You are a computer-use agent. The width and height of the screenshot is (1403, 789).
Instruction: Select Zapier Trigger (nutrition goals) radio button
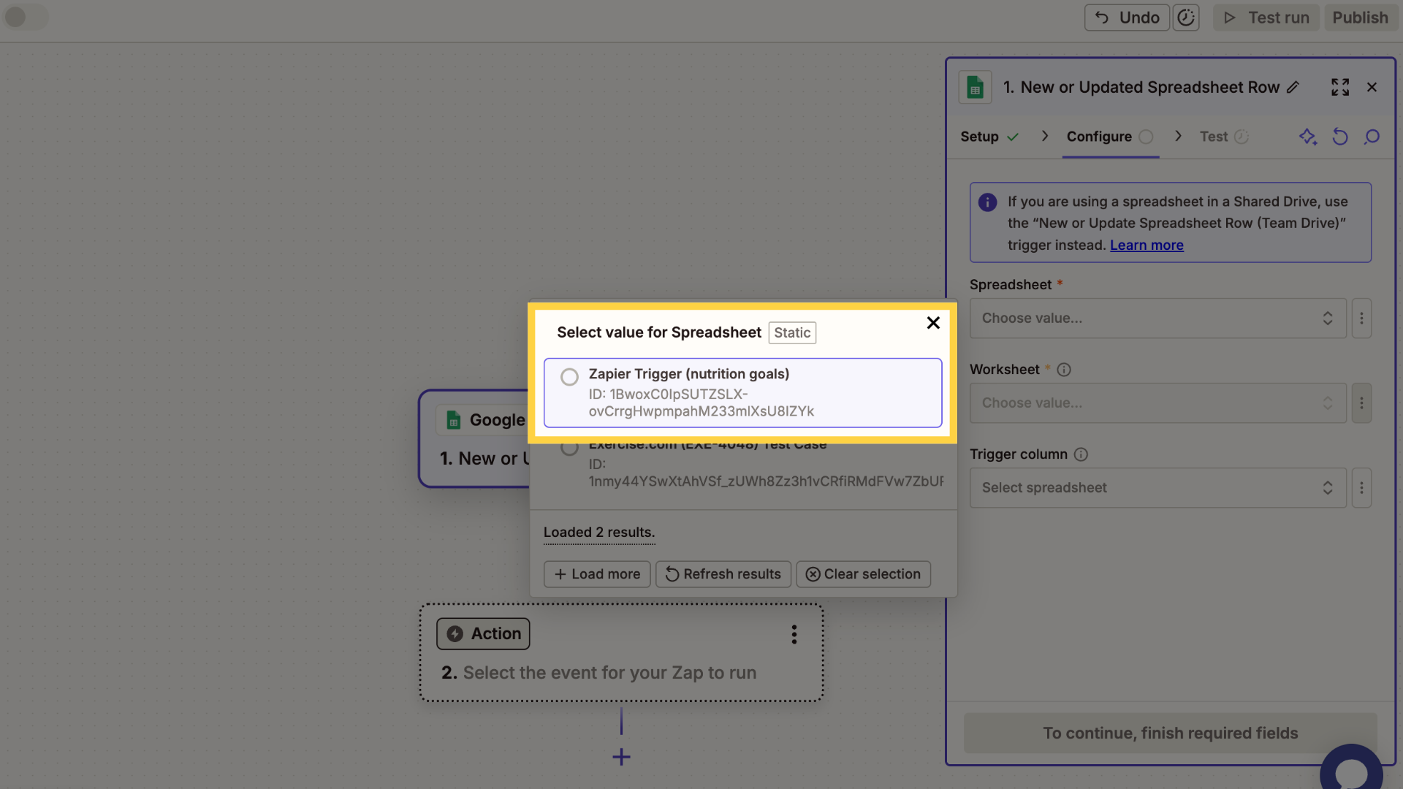click(x=569, y=377)
